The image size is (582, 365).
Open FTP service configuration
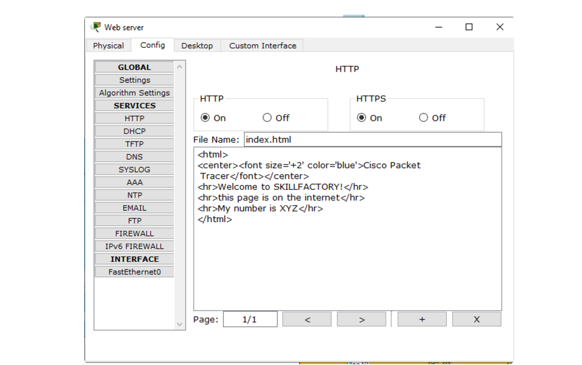click(134, 221)
